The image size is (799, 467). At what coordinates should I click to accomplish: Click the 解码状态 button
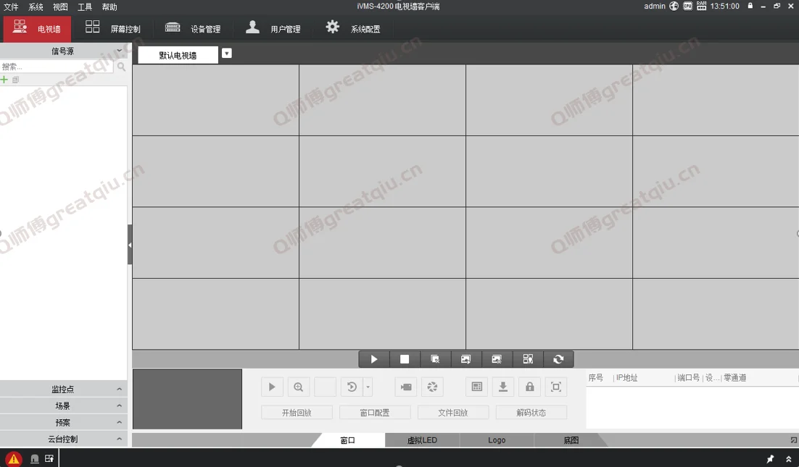coord(532,413)
